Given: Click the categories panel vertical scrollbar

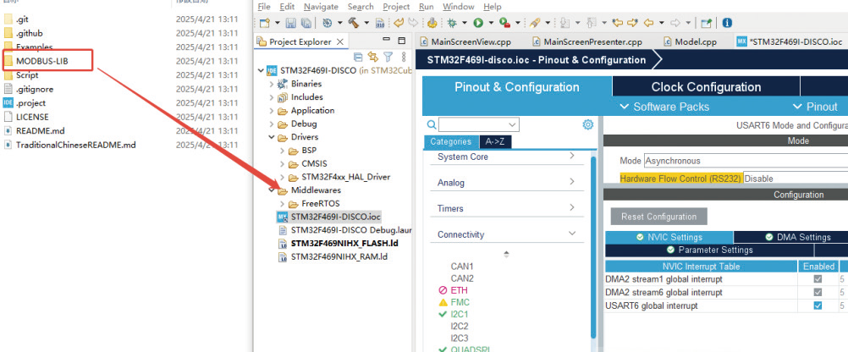Looking at the screenshot, I should tap(593, 246).
